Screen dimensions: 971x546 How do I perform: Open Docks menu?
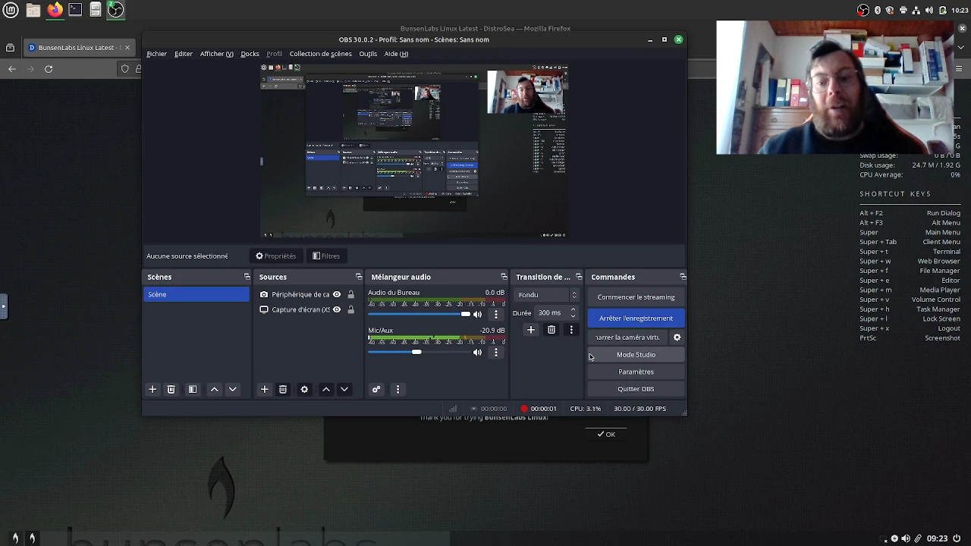click(250, 54)
